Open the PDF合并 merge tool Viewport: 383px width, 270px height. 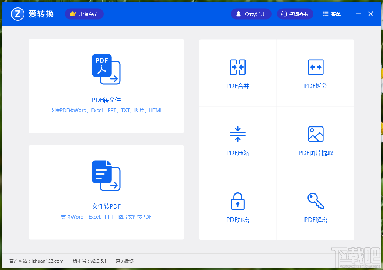[237, 72]
